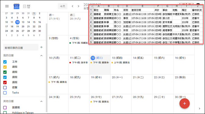
Task: Enable the 圖書館 calendar checkbox
Action: [x=5, y=108]
